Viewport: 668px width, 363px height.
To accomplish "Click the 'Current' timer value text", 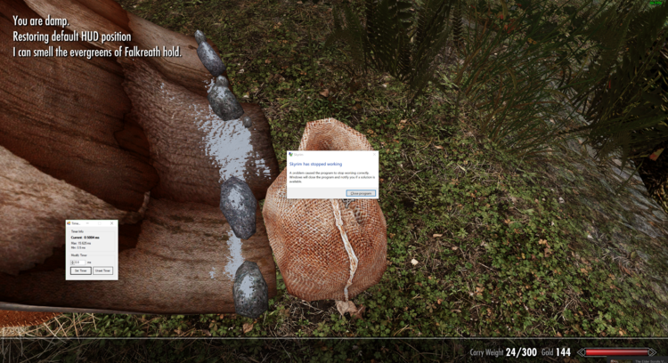I will tap(85, 238).
